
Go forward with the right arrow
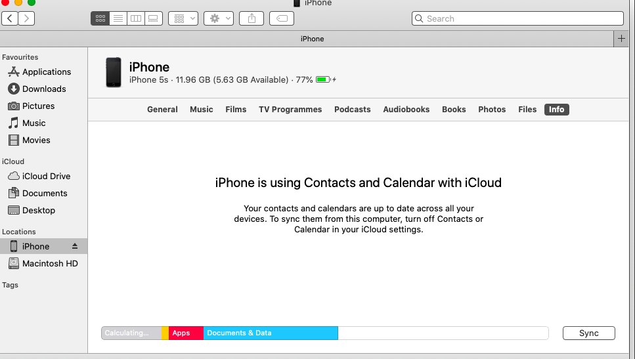[x=26, y=18]
